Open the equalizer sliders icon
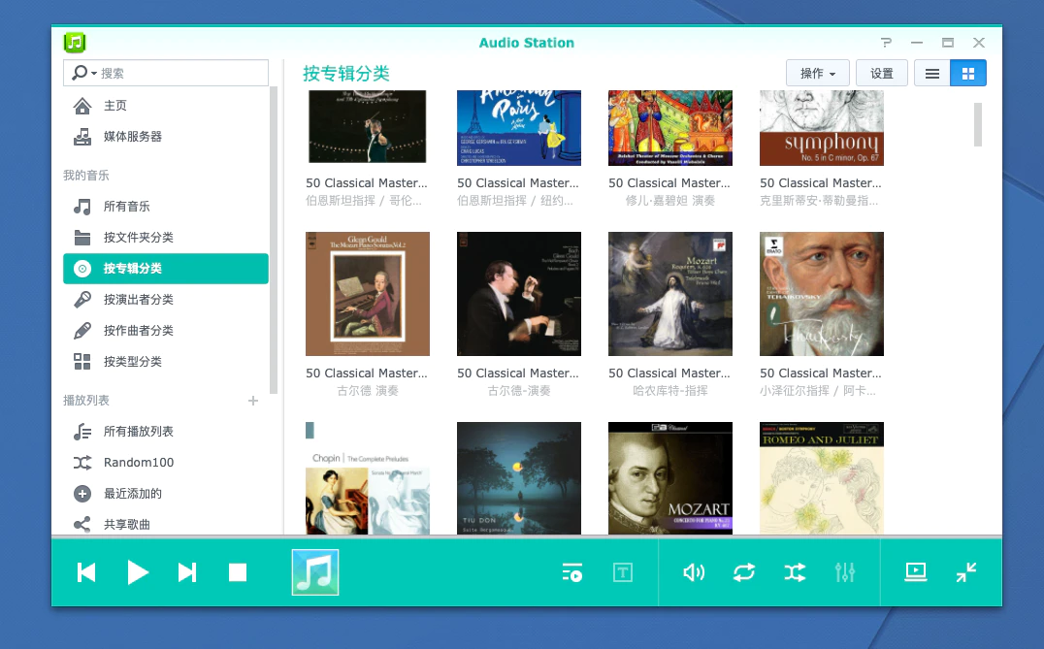Image resolution: width=1044 pixels, height=649 pixels. pyautogui.click(x=845, y=572)
